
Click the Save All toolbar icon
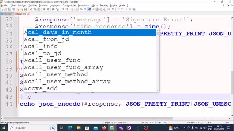pyautogui.click(x=14, y=9)
